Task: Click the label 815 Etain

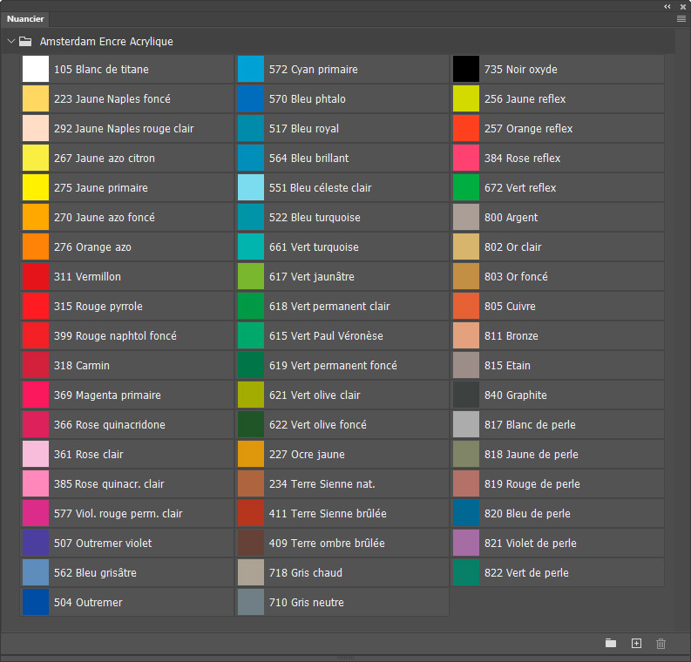Action: pyautogui.click(x=507, y=366)
